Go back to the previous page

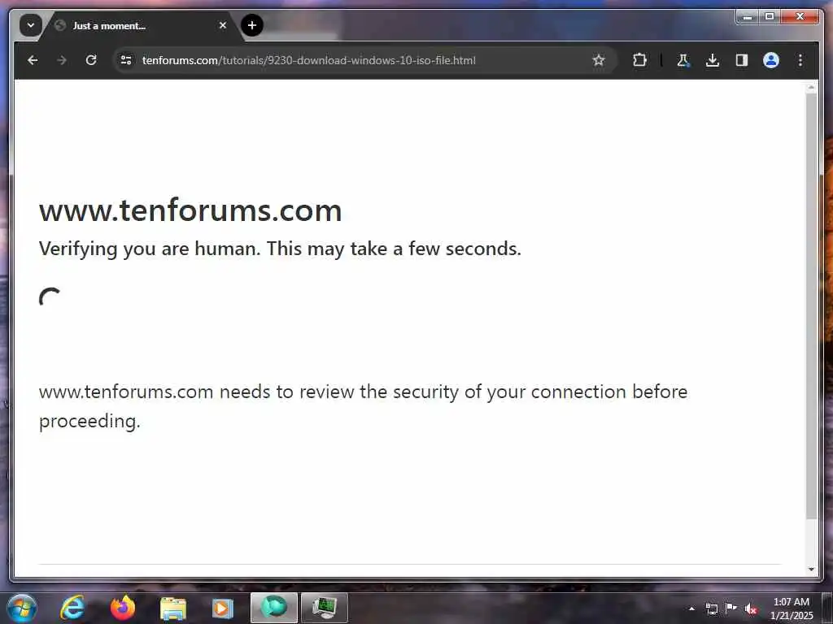pos(33,60)
